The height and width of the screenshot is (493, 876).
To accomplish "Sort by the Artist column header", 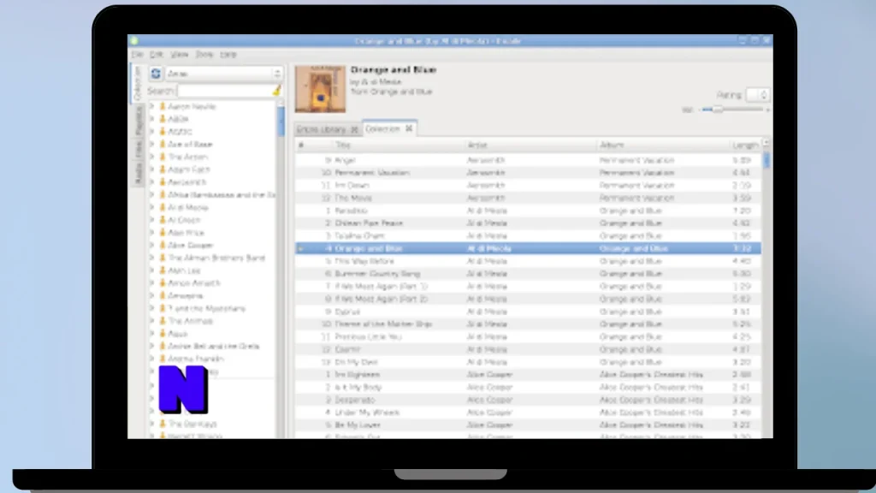I will [x=530, y=145].
